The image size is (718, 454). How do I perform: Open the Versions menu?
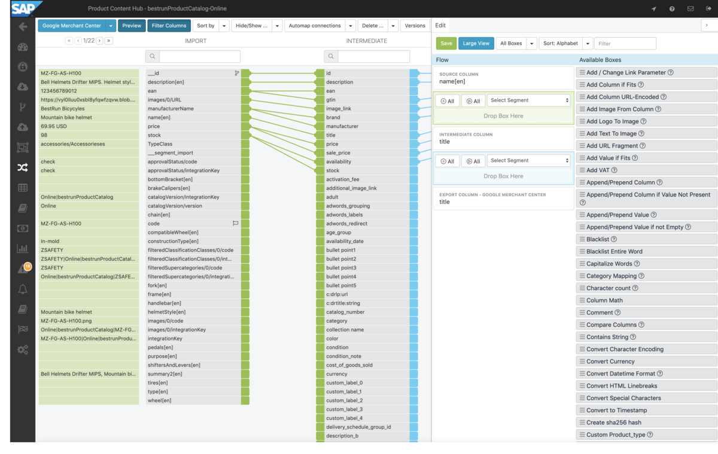click(x=415, y=26)
